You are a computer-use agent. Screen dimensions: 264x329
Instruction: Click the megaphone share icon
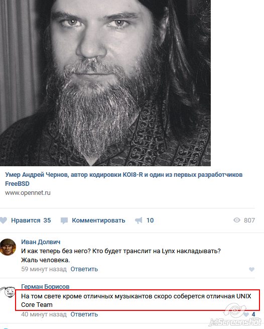[x=139, y=221]
